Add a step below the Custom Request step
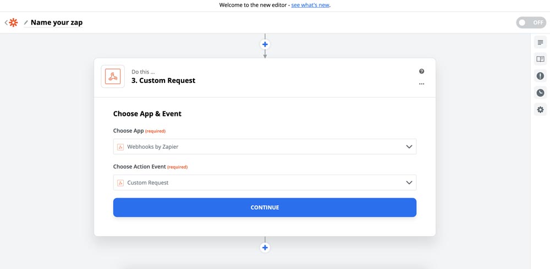550x269 pixels. [265, 248]
